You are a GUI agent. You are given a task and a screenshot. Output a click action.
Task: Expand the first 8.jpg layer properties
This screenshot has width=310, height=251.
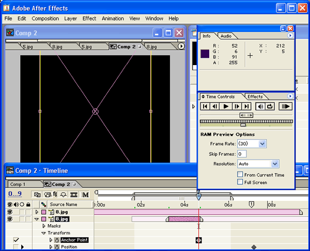click(37, 212)
